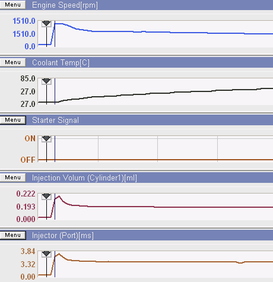Image resolution: width=273 pixels, height=282 pixels.
Task: Click the Coolant Temp[C] title
Action: point(61,63)
